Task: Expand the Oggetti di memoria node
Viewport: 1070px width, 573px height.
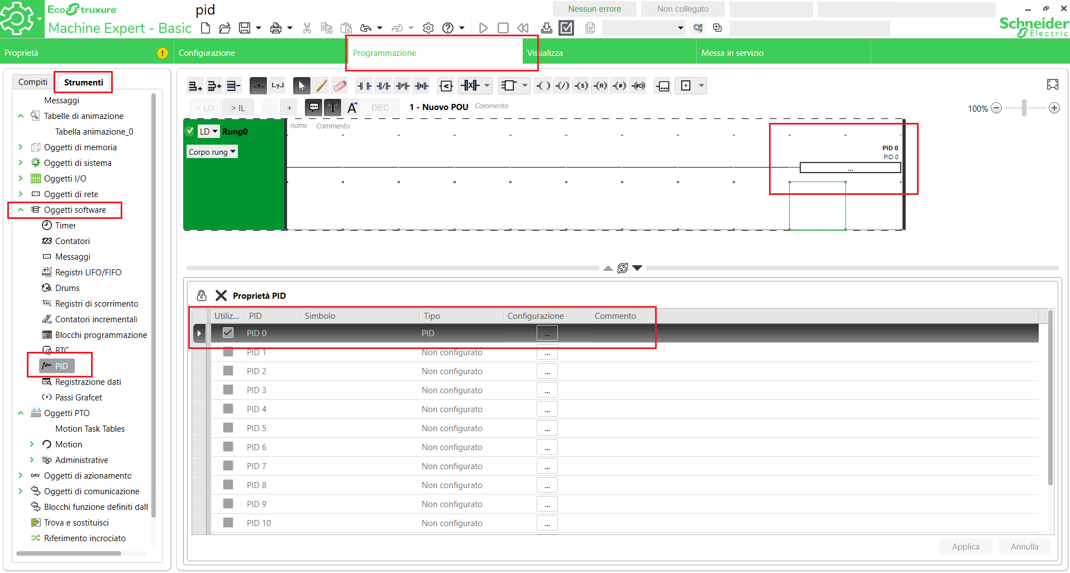Action: pyautogui.click(x=21, y=147)
